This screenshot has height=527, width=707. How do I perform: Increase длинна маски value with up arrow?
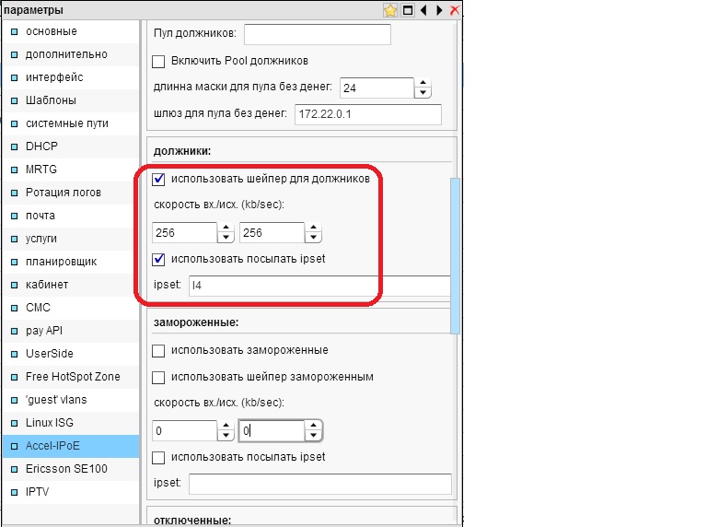point(423,83)
